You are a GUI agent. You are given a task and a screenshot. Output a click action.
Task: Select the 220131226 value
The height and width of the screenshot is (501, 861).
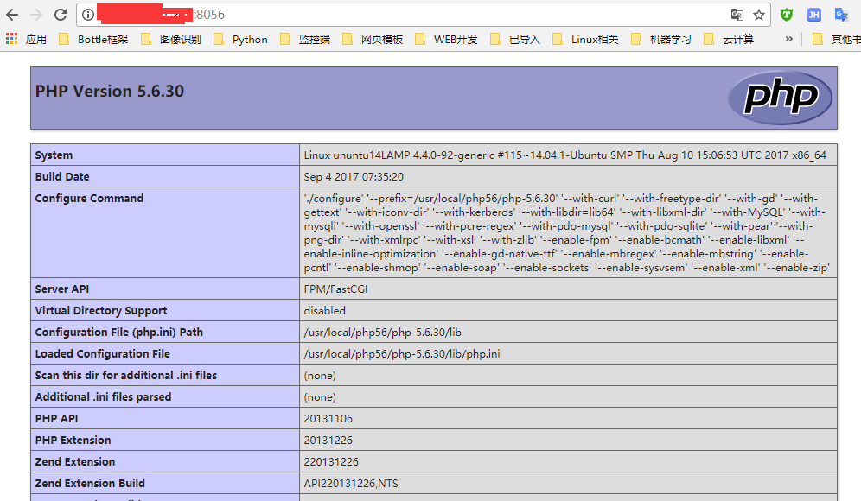click(331, 461)
